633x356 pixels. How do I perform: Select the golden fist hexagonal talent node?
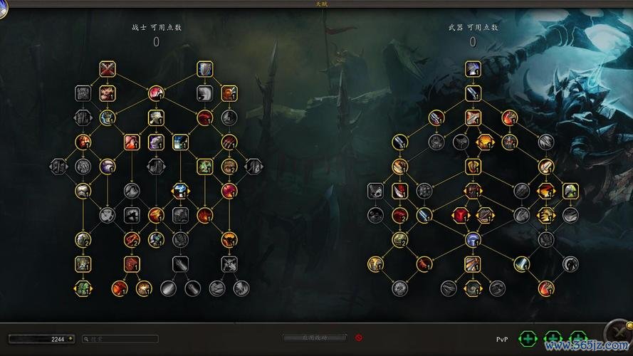click(x=546, y=215)
